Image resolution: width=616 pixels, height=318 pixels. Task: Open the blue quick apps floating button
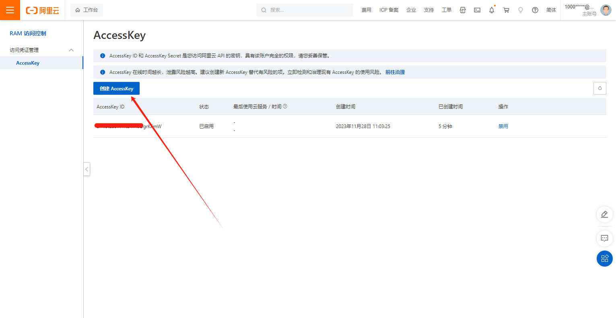click(604, 259)
